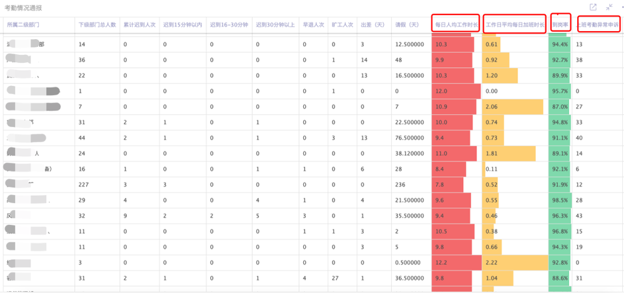Click the leave days cell 76.500000
The height and width of the screenshot is (293, 624).
coord(409,138)
